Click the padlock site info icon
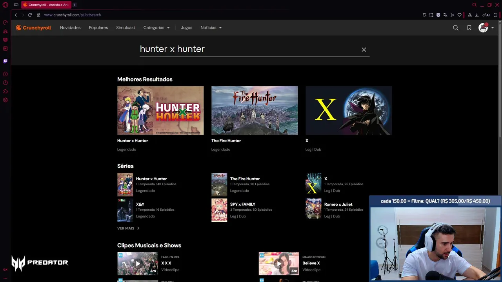Screen dimensions: 502x282 point(38,15)
